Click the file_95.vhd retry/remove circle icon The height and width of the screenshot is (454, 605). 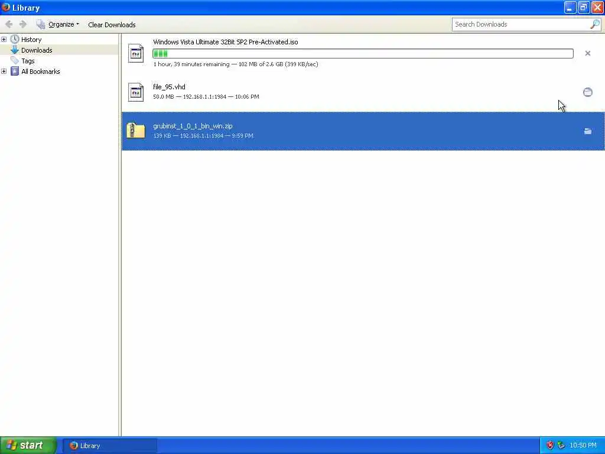tap(588, 92)
